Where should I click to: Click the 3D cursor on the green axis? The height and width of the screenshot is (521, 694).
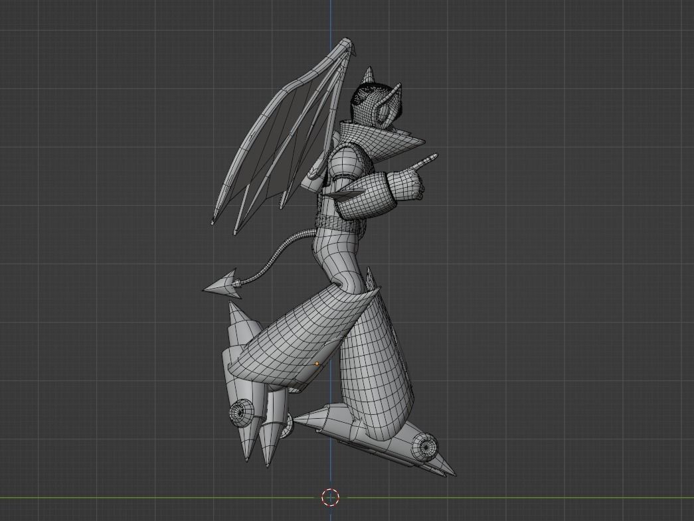click(x=330, y=496)
